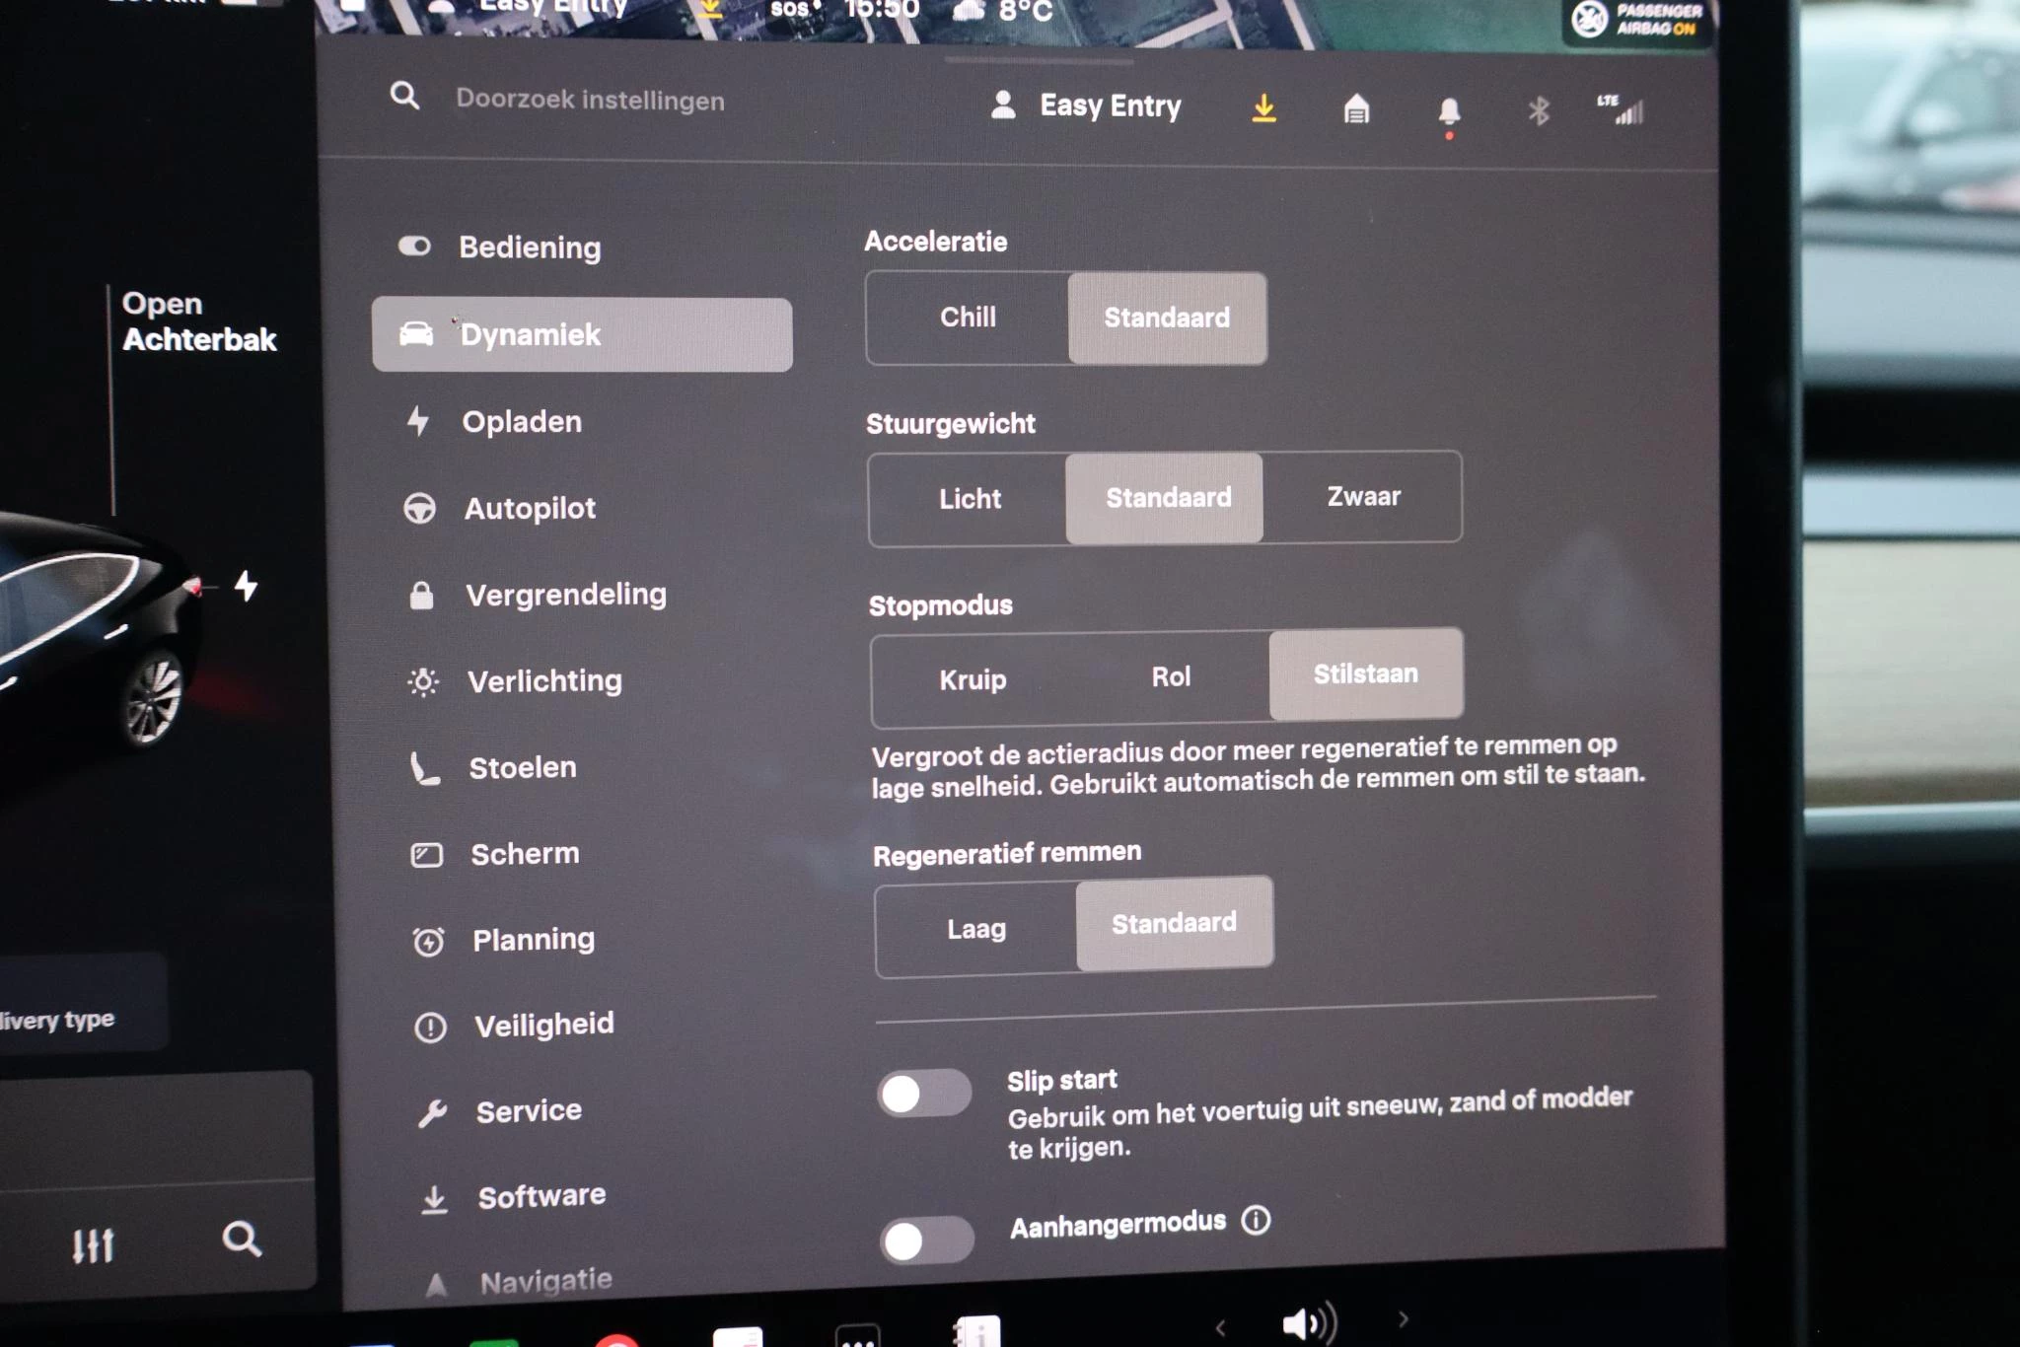Image resolution: width=2020 pixels, height=1347 pixels.
Task: Select the Autopilot steering wheel icon
Action: point(422,507)
